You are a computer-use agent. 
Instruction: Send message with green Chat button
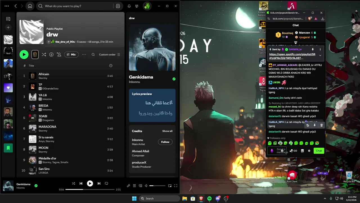(319, 151)
